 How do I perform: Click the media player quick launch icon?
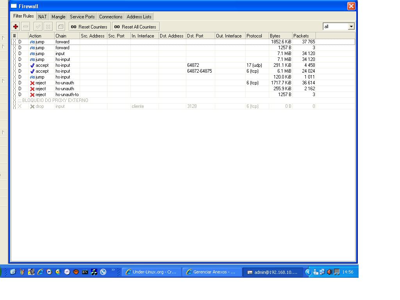[x=49, y=272]
